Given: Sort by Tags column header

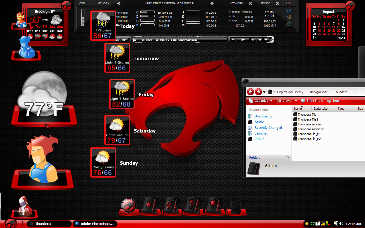Looking at the screenshot, I should [344, 109].
